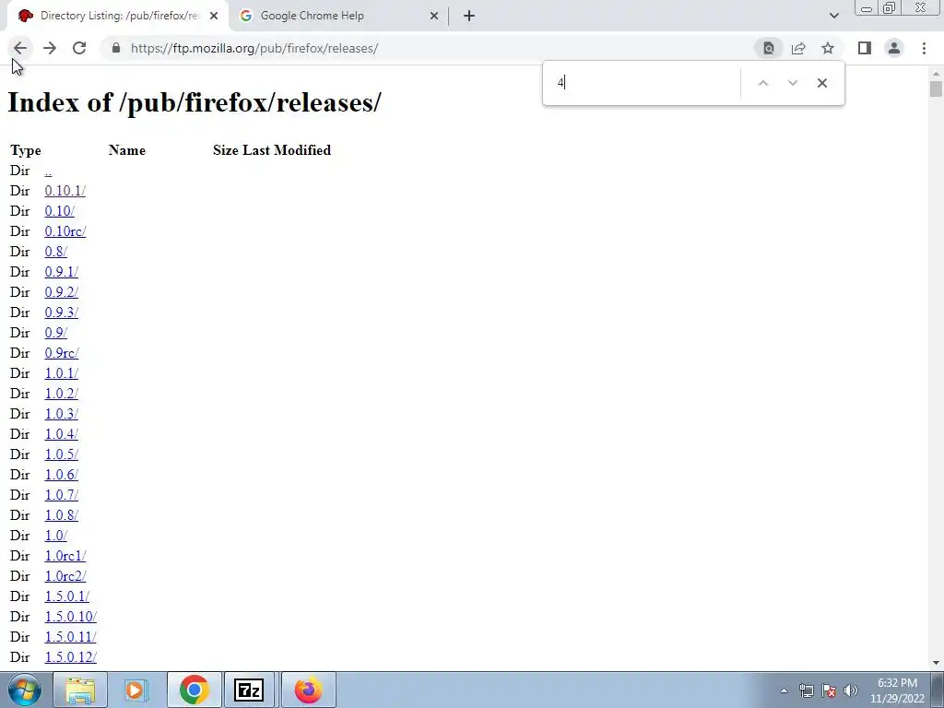
Task: Bookmark this page with the star icon
Action: pos(828,48)
